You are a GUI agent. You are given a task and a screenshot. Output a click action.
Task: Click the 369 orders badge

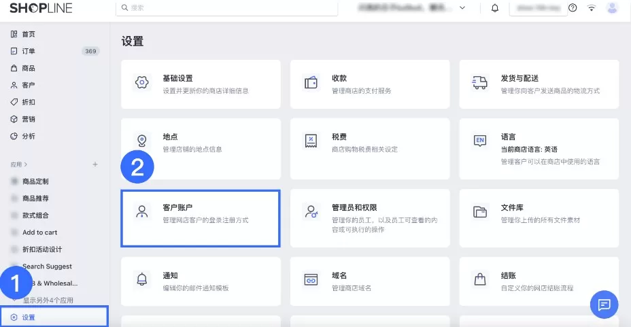pos(90,51)
